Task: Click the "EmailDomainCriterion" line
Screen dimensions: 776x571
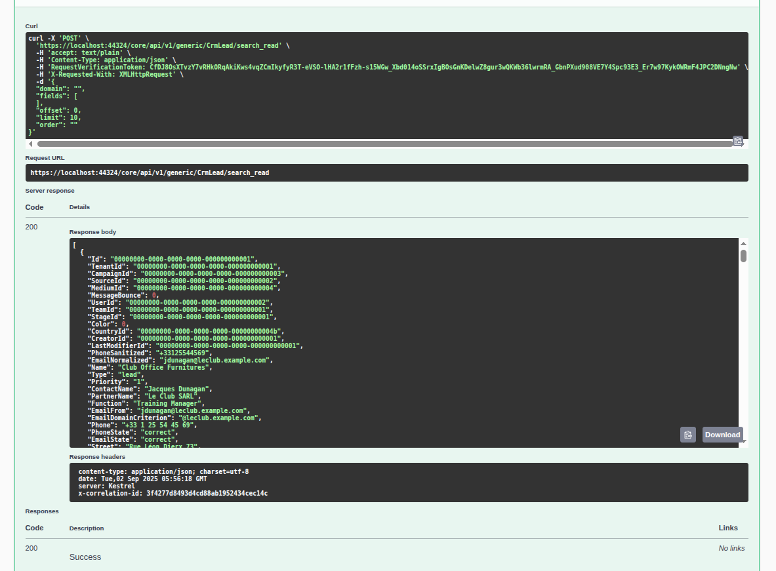Action: (x=174, y=418)
